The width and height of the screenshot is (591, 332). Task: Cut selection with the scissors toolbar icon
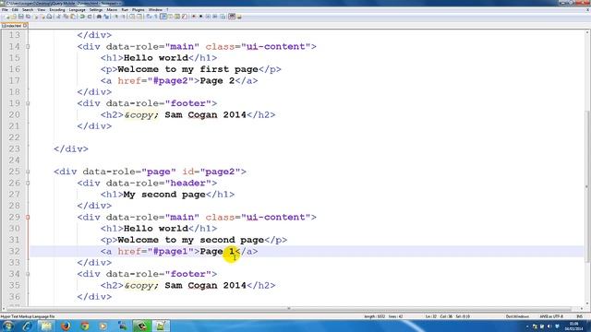tap(58, 17)
